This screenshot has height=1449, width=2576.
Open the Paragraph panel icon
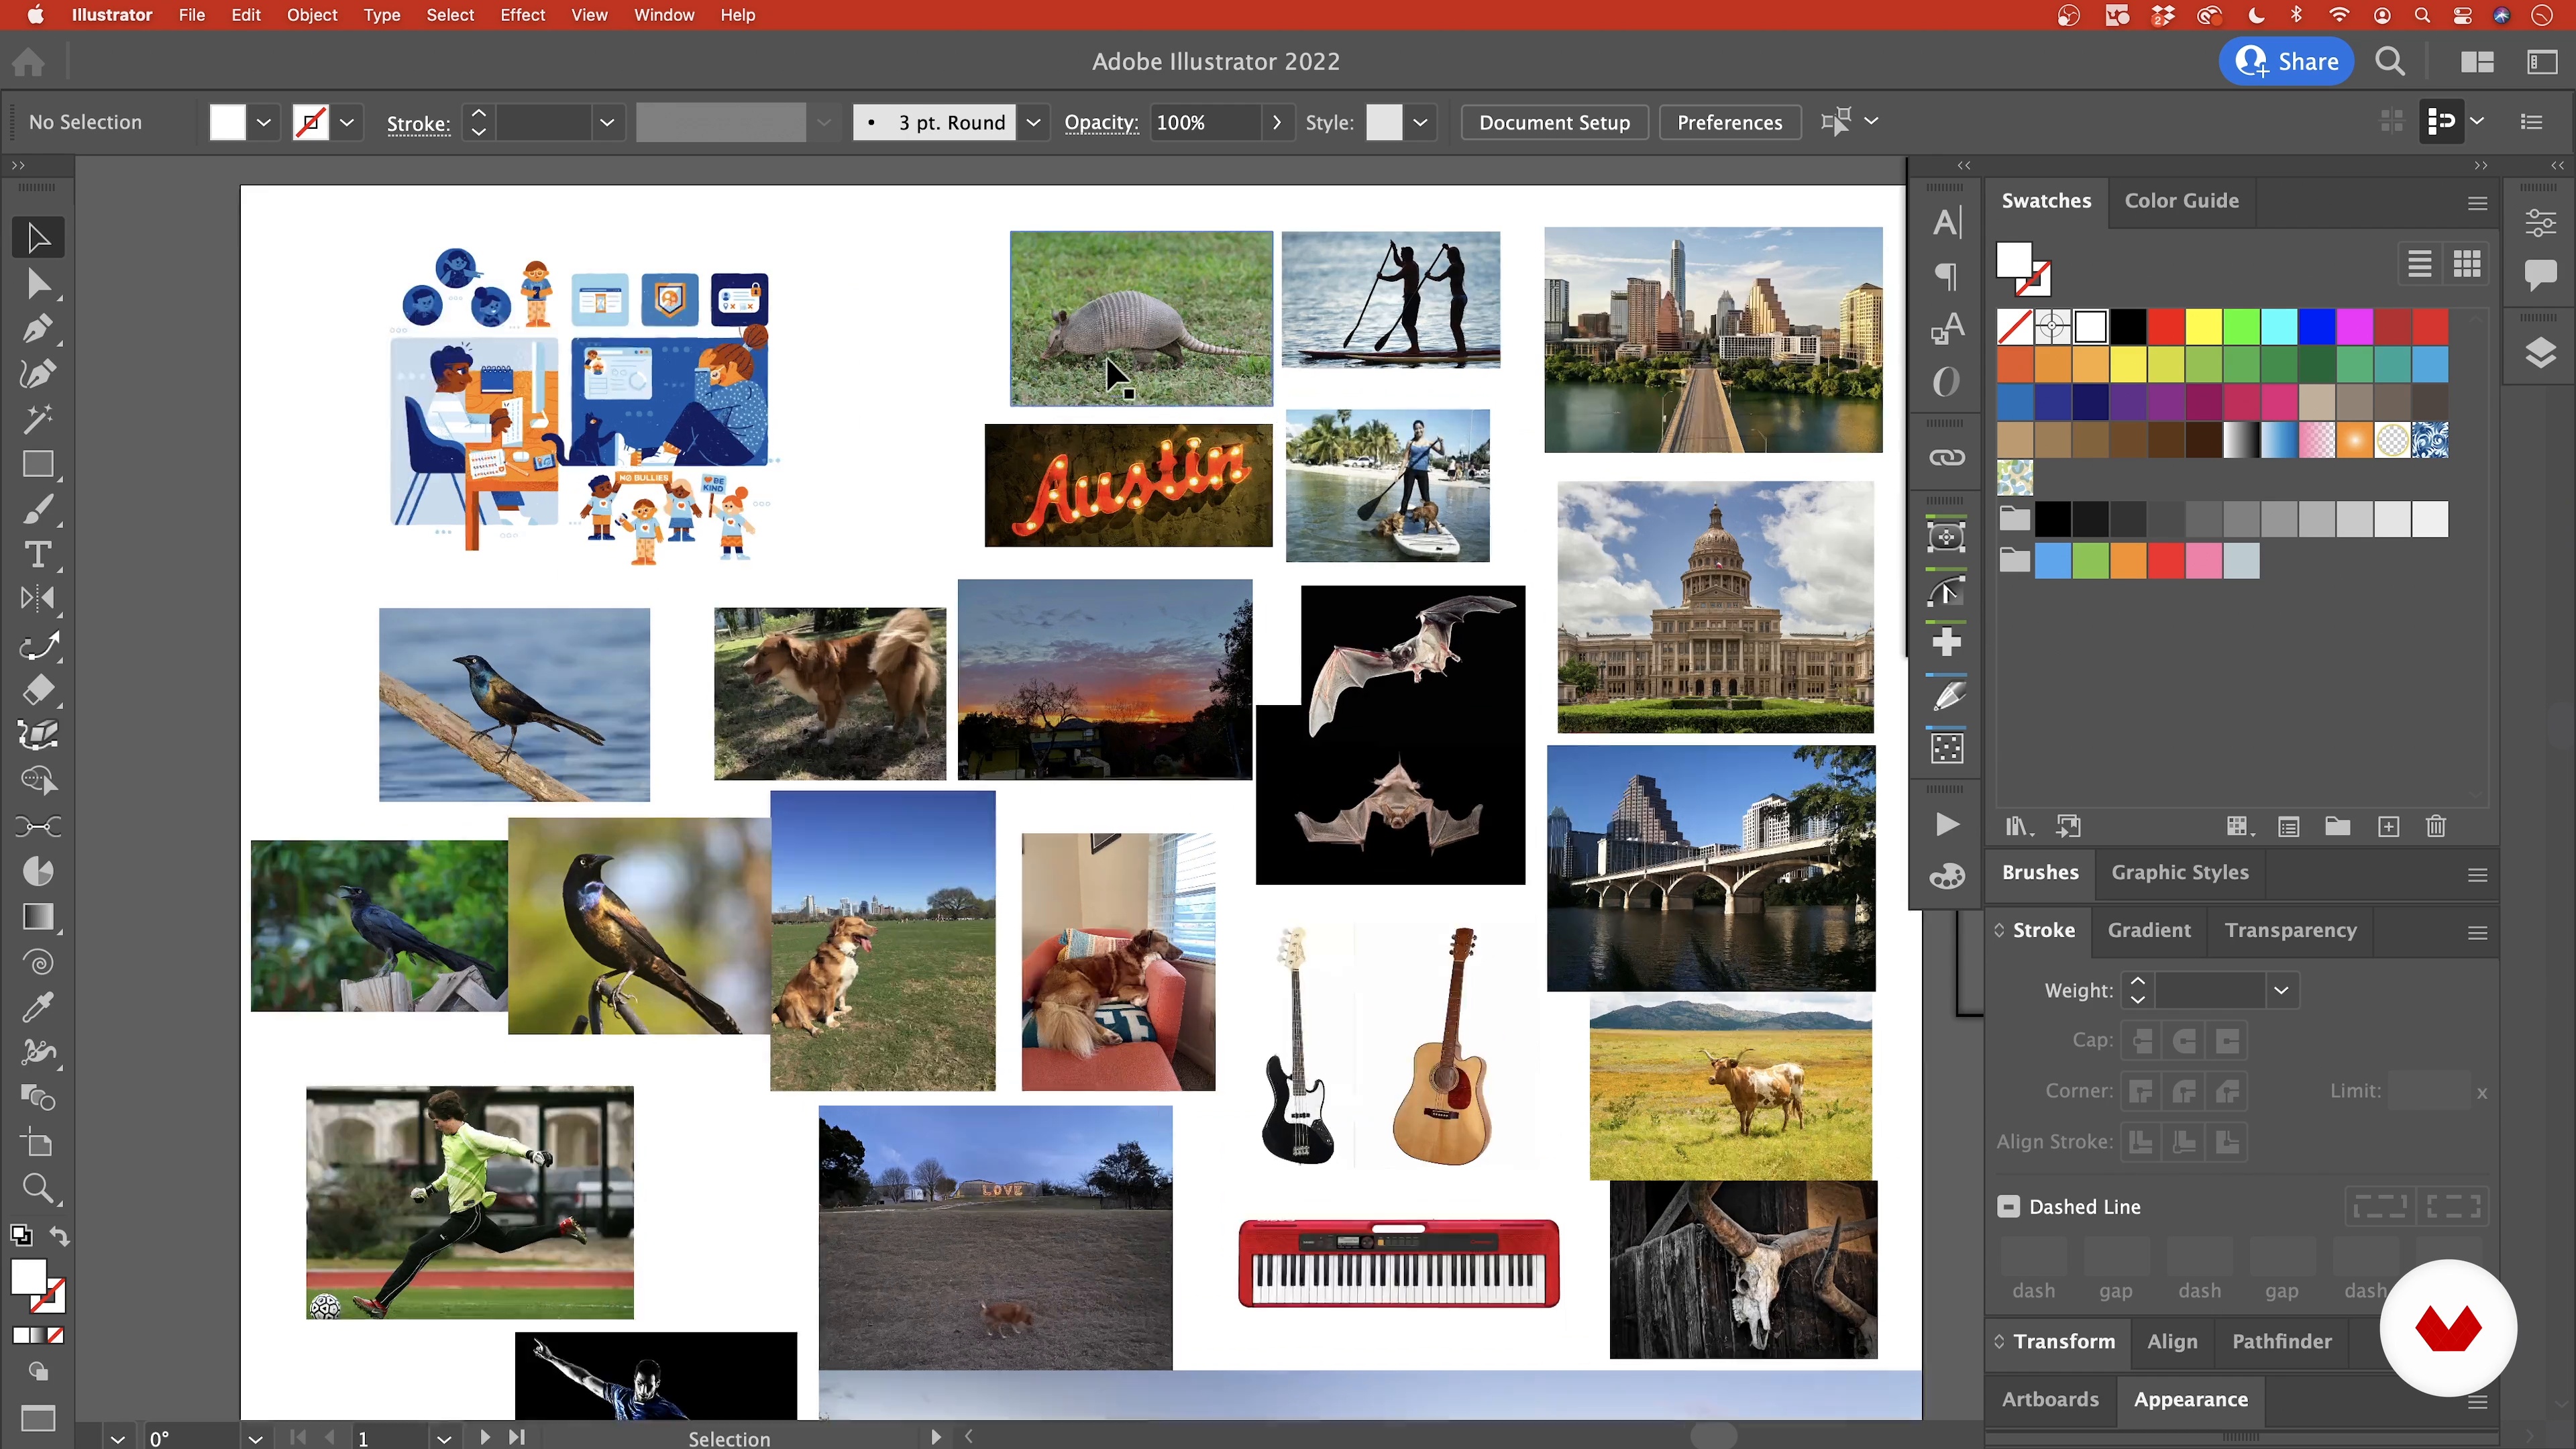1946,275
